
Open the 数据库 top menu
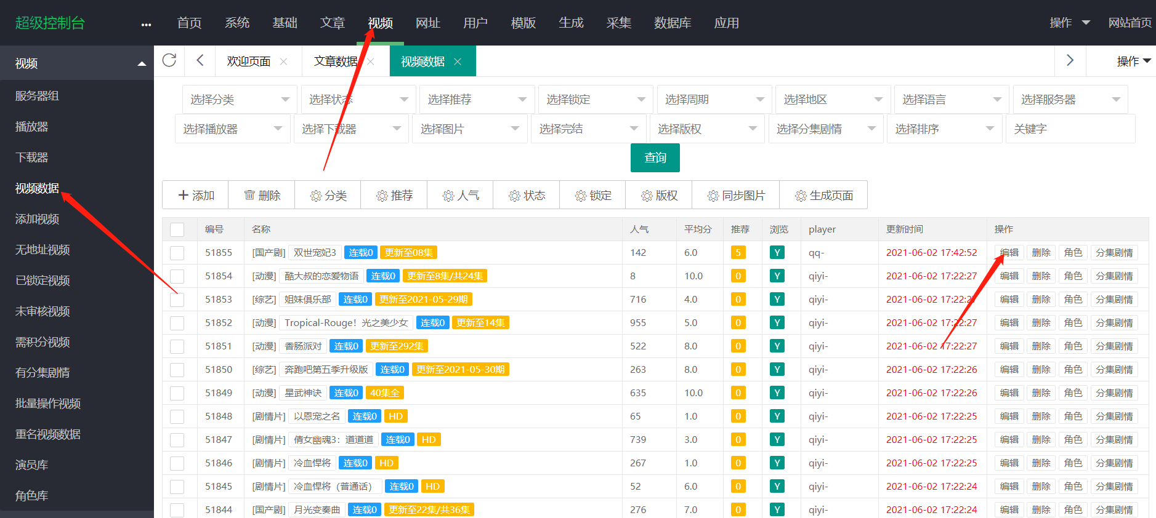[673, 23]
